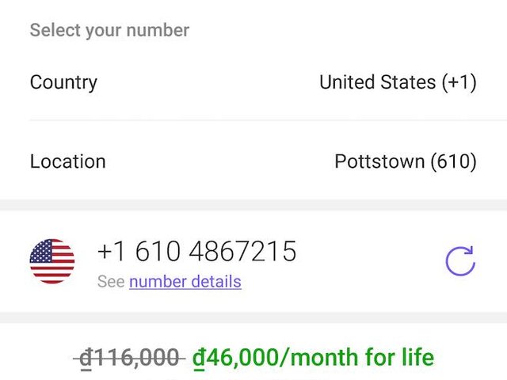
Task: Click the green "for life" text
Action: pos(403,358)
